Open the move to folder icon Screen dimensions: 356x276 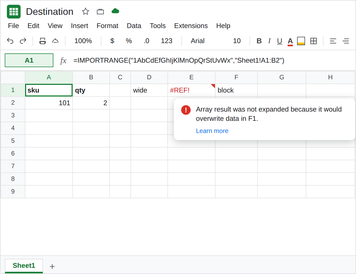(100, 11)
